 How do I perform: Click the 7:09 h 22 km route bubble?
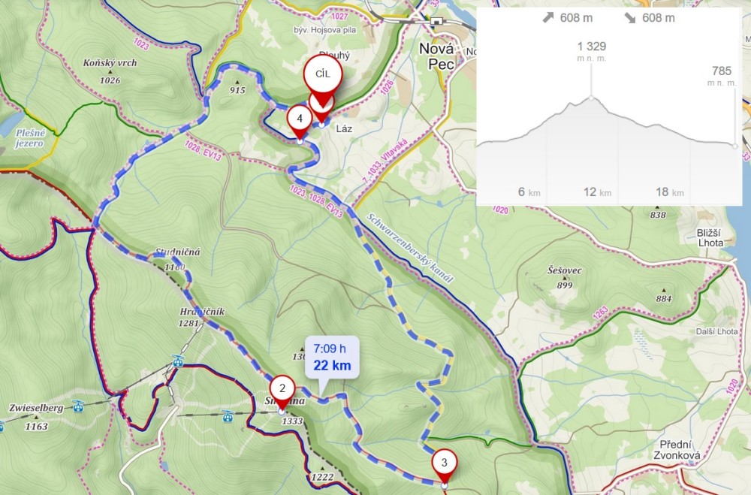point(333,358)
